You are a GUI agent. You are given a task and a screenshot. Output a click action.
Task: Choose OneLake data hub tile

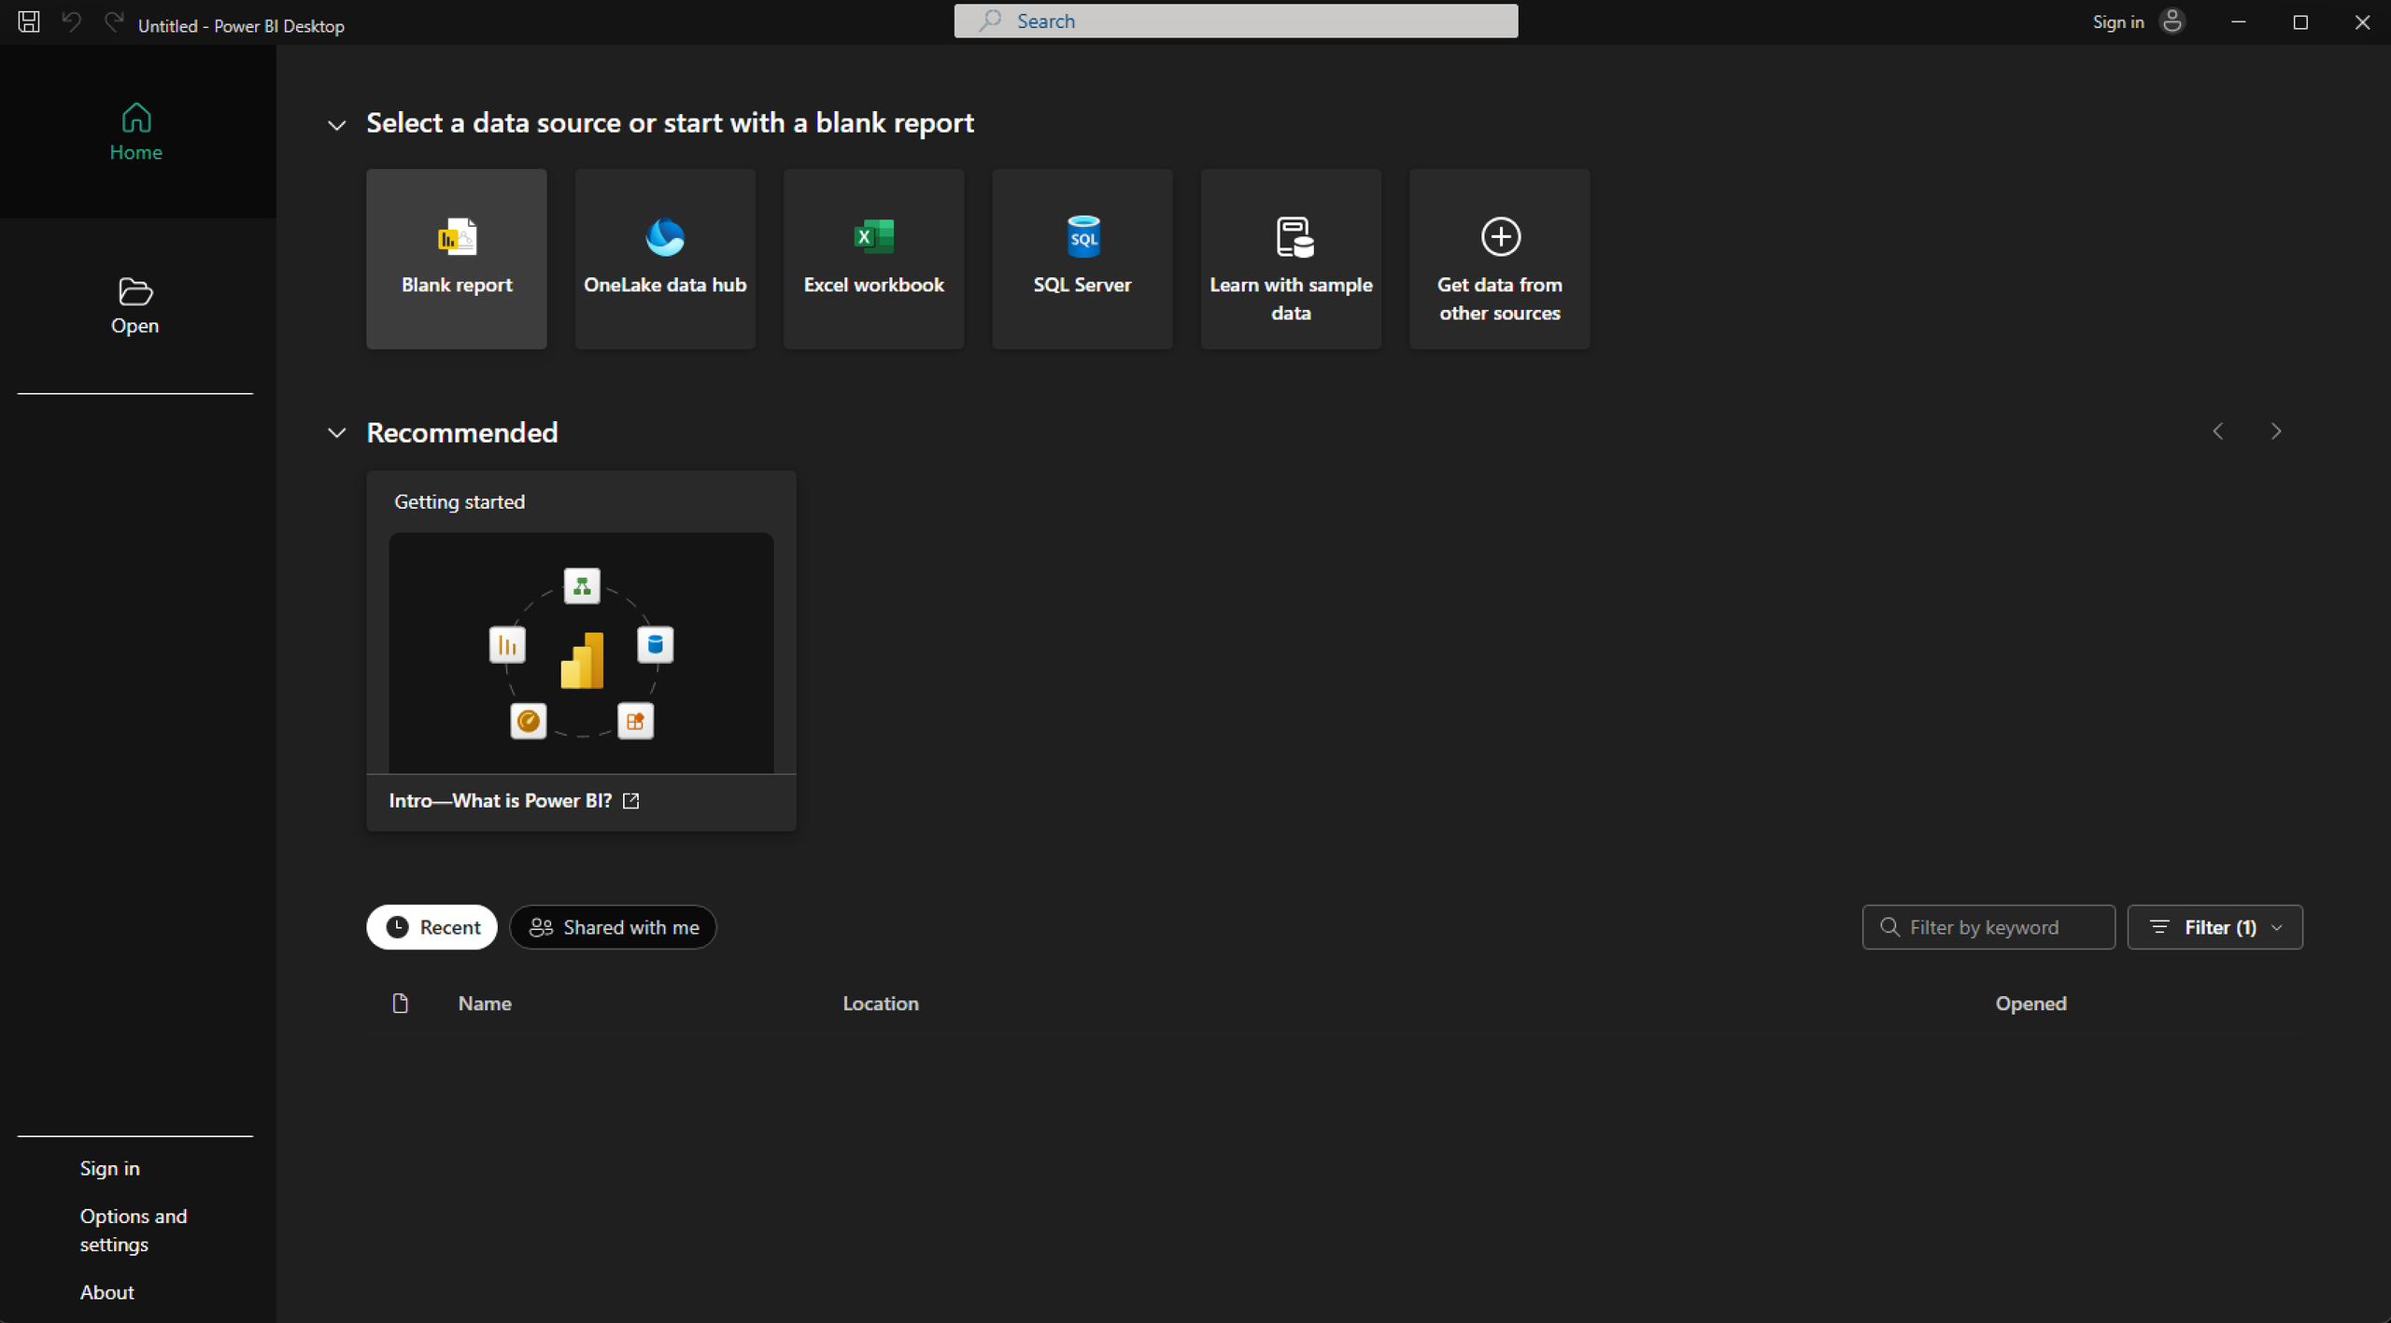tap(665, 259)
